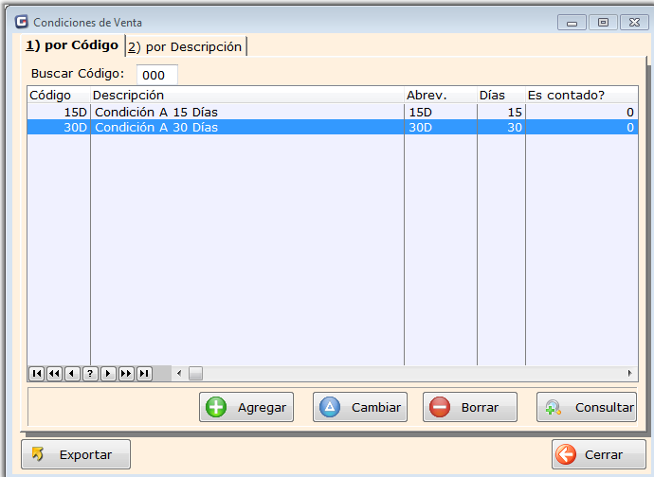This screenshot has height=477, width=654.
Task: Advance to next record with single right arrow
Action: pyautogui.click(x=108, y=374)
